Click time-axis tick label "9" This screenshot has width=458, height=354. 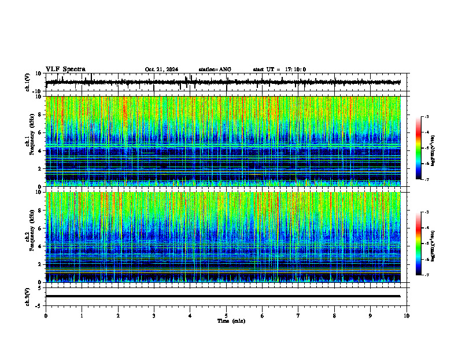point(370,316)
